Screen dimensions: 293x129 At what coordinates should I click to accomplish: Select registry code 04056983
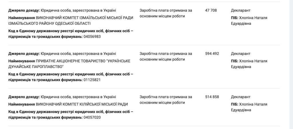92,37
